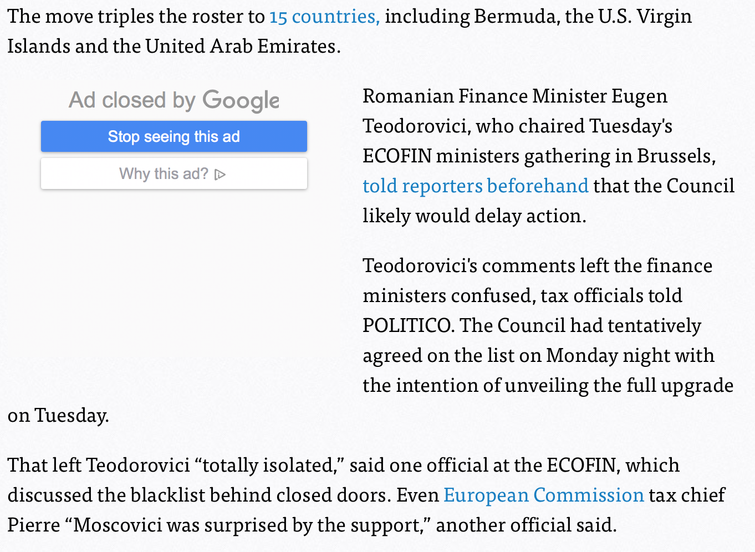Viewport: 755px width, 552px height.
Task: Click the word 'POLITICO' in the article
Action: [x=407, y=325]
